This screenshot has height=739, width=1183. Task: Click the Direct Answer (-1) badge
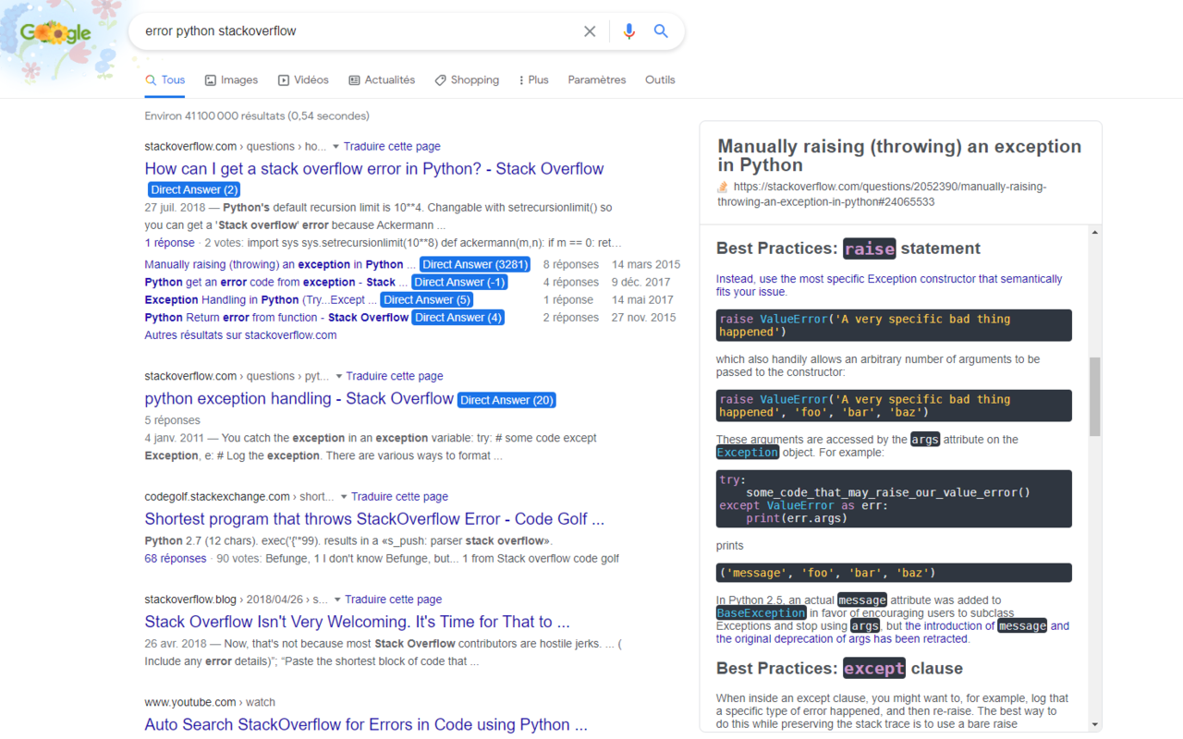coord(460,282)
